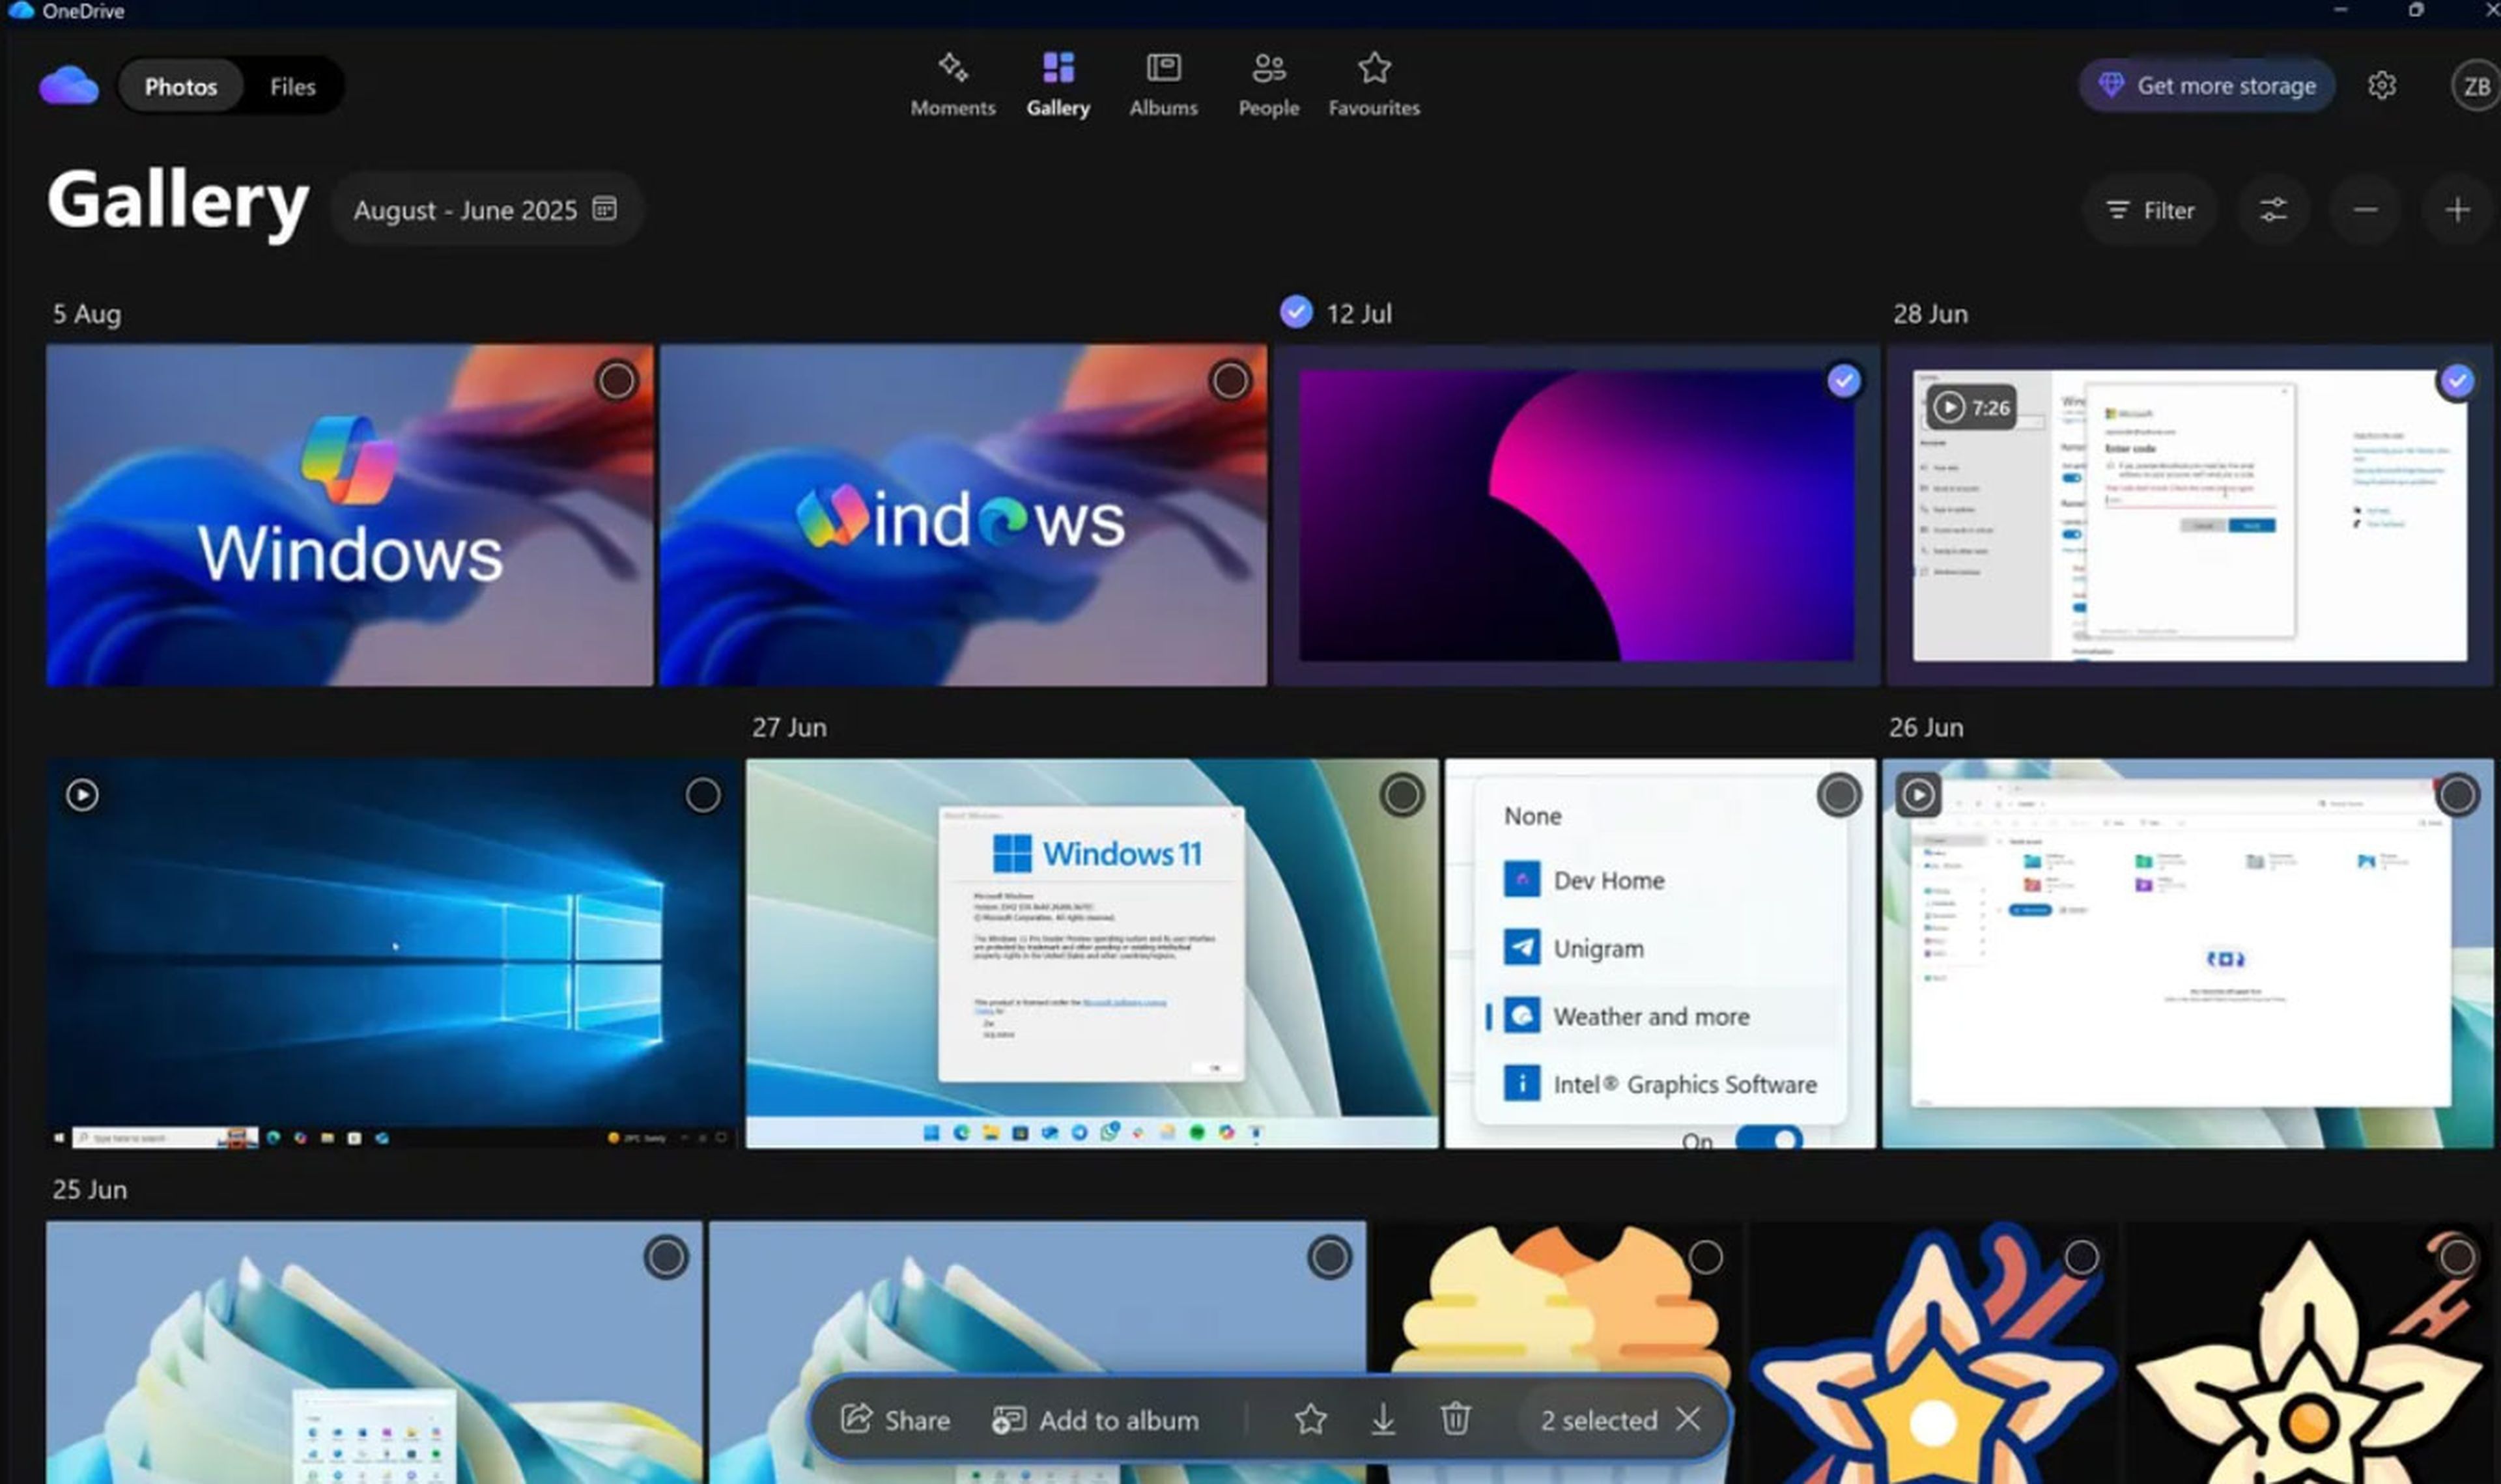Restore the OneDrive window size

point(2415,10)
